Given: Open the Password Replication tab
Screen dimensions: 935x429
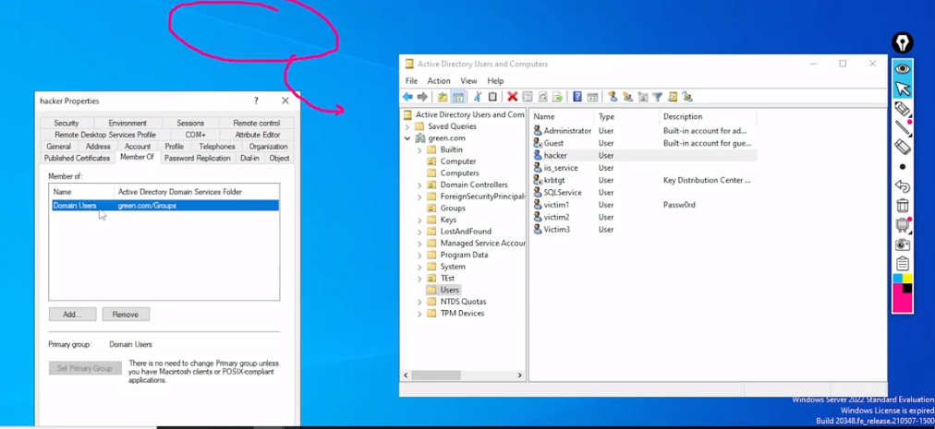Looking at the screenshot, I should tap(198, 158).
